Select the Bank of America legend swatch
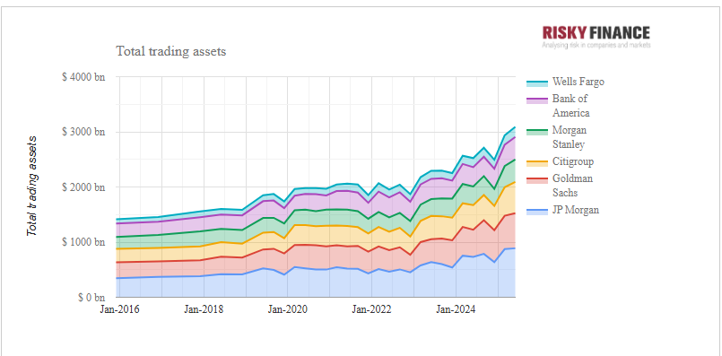This screenshot has width=722, height=356. click(537, 100)
